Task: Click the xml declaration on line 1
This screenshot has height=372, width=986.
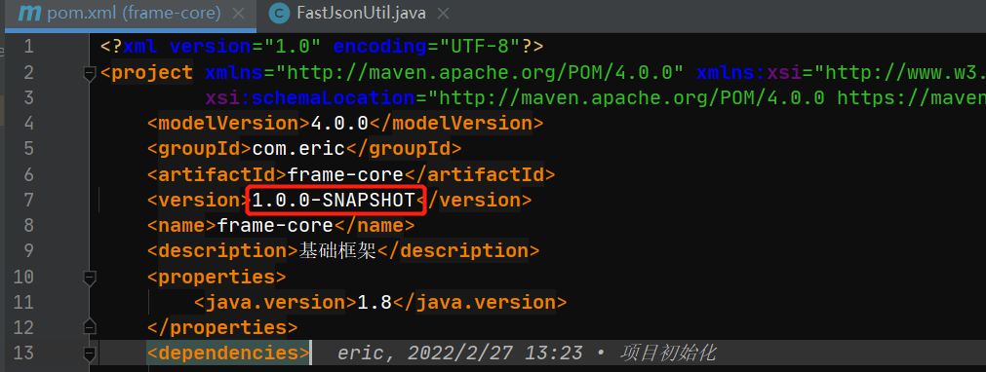Action: click(322, 47)
